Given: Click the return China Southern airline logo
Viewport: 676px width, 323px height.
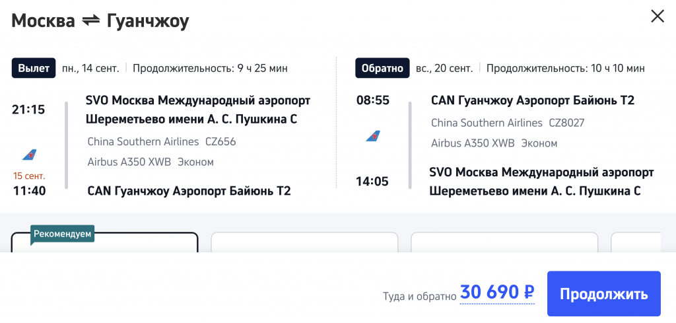Looking at the screenshot, I should point(373,136).
